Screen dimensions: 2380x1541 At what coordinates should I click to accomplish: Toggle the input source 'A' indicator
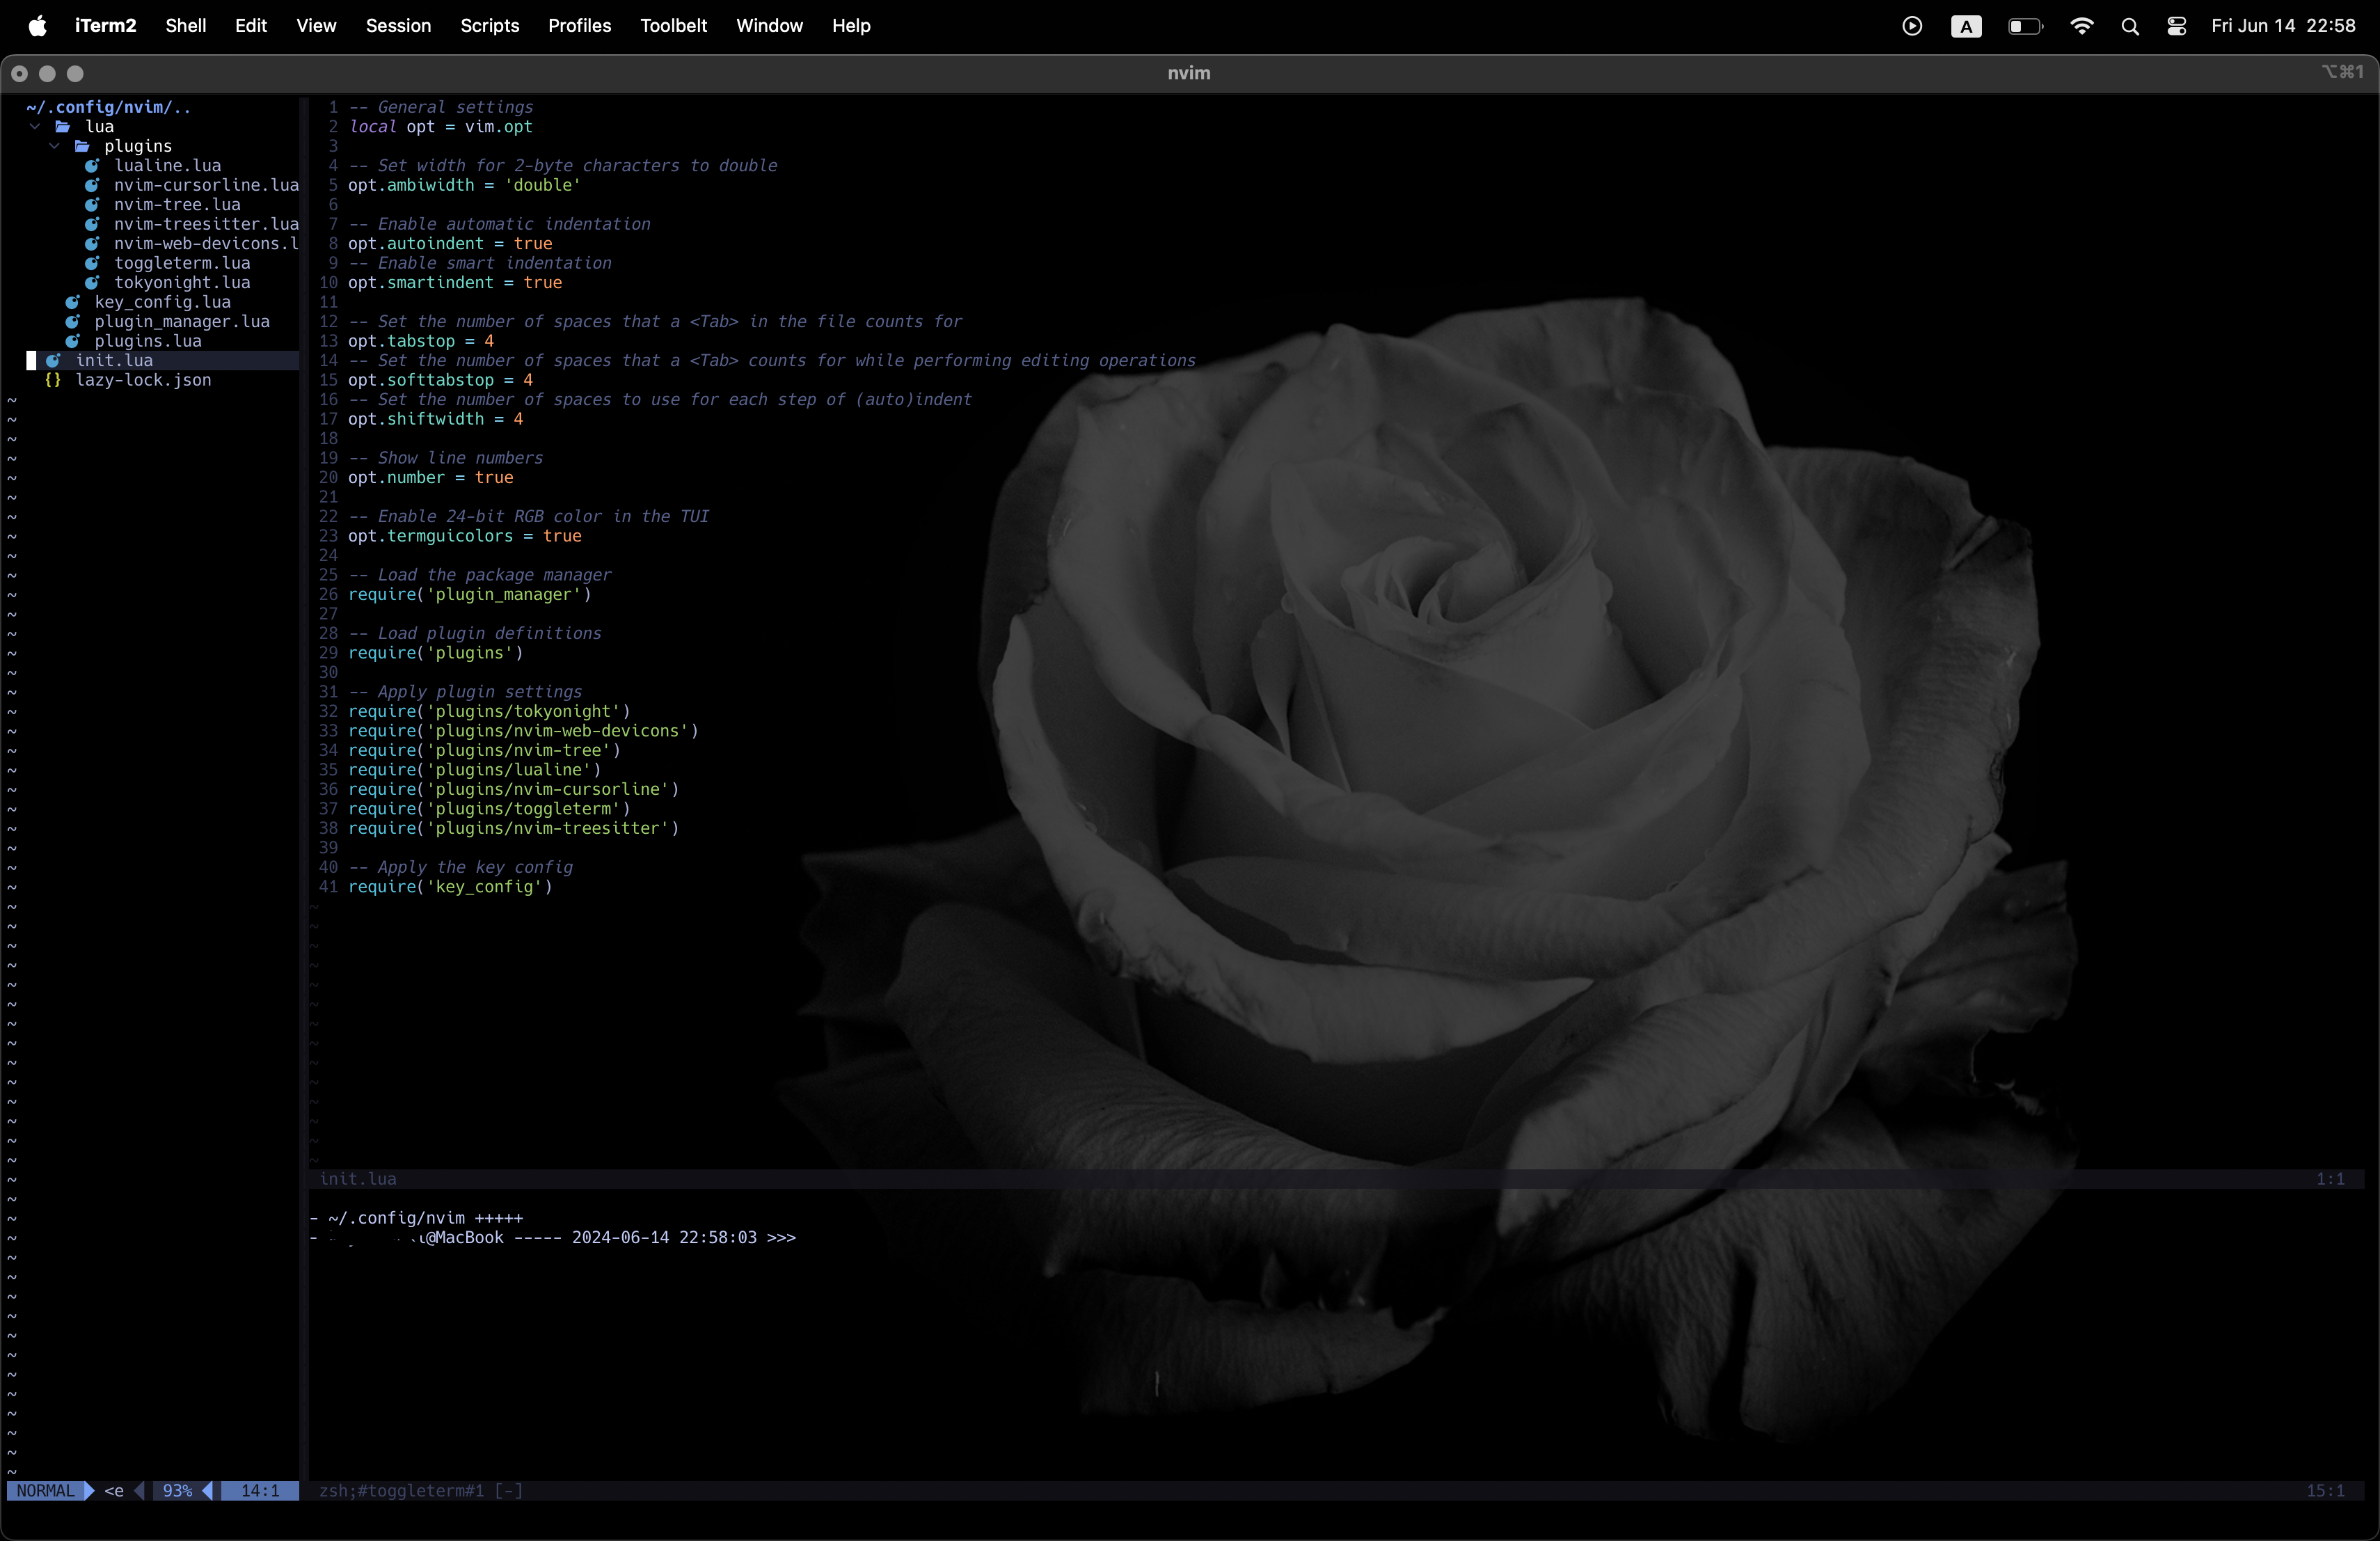point(1966,26)
